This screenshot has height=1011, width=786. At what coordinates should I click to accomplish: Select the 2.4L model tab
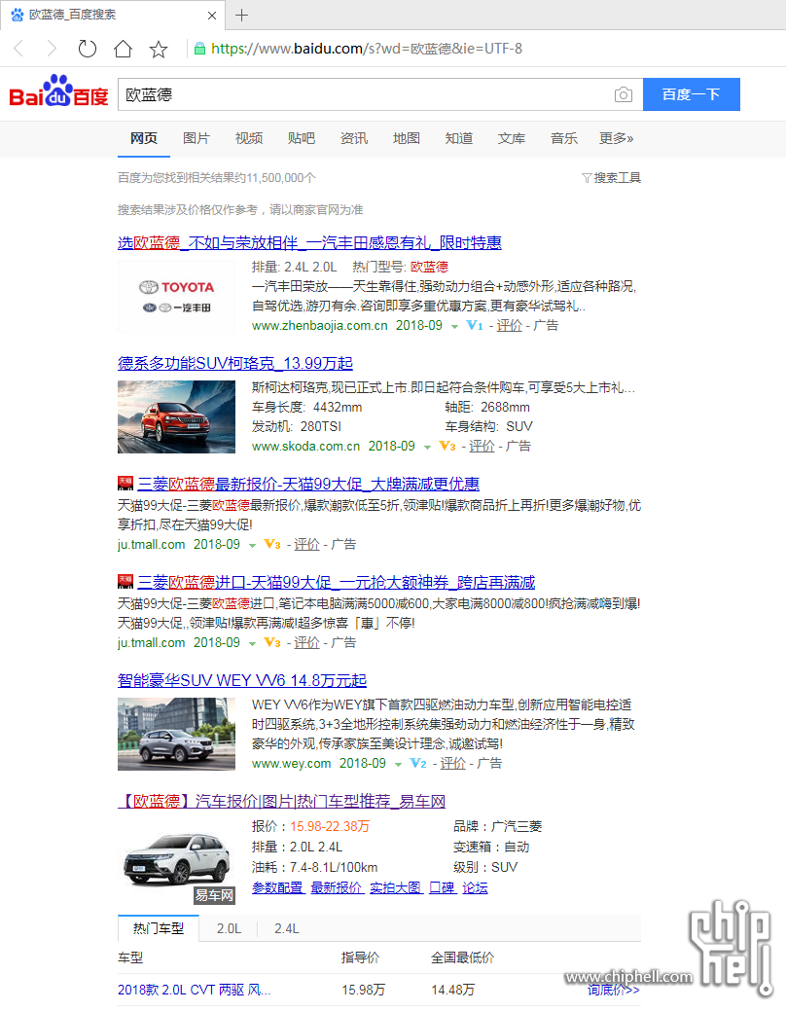(287, 928)
